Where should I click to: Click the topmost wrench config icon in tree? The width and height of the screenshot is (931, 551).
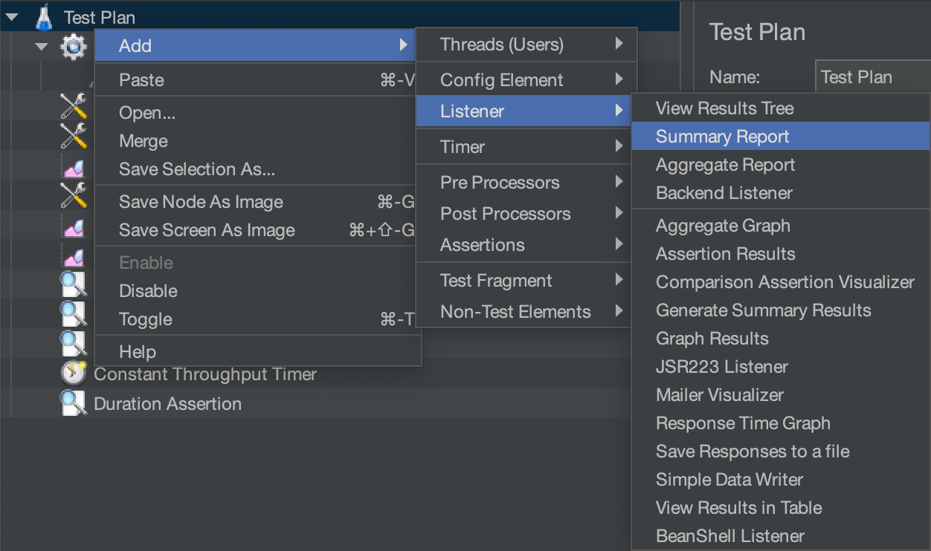pyautogui.click(x=73, y=108)
